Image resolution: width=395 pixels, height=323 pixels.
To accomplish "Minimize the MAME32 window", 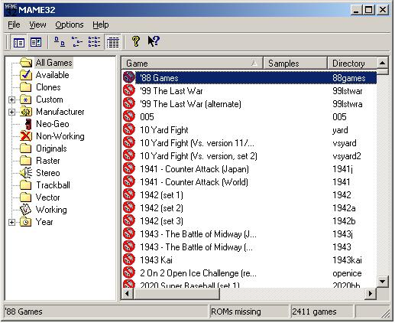I will click(x=357, y=10).
